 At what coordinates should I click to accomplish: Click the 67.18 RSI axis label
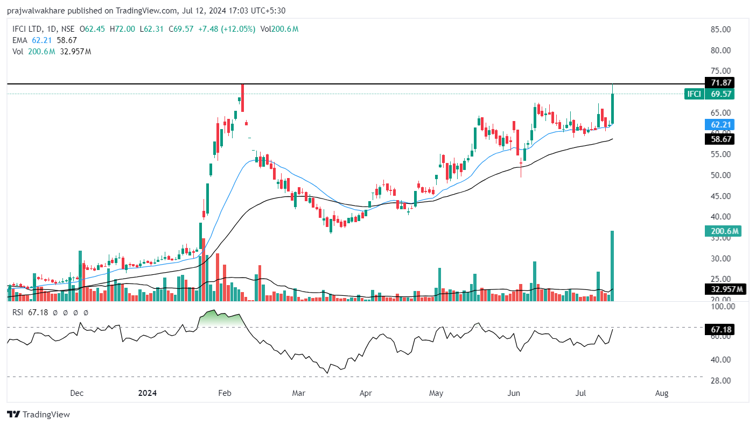click(x=719, y=329)
